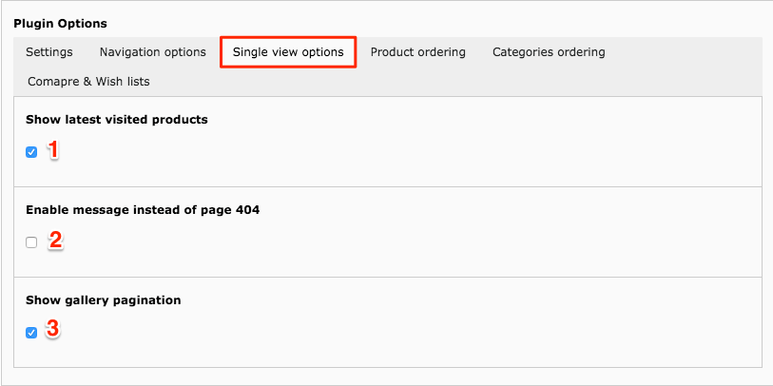Image resolution: width=773 pixels, height=386 pixels.
Task: Enable message instead of page 404 checkbox
Action: pyautogui.click(x=31, y=242)
